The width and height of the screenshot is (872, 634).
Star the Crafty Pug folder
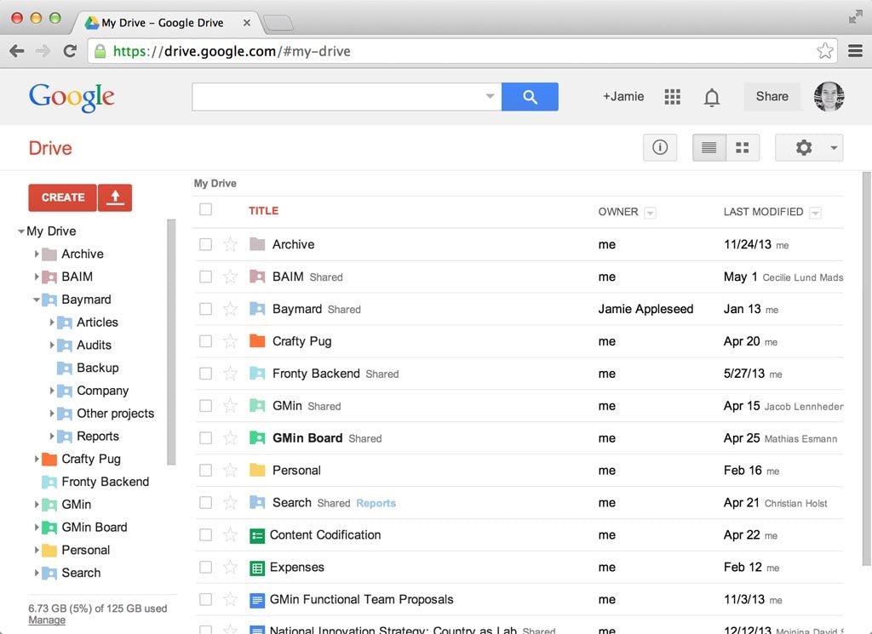click(x=230, y=341)
